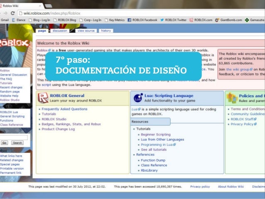Click the Go button in sidebar search

(x=4, y=143)
